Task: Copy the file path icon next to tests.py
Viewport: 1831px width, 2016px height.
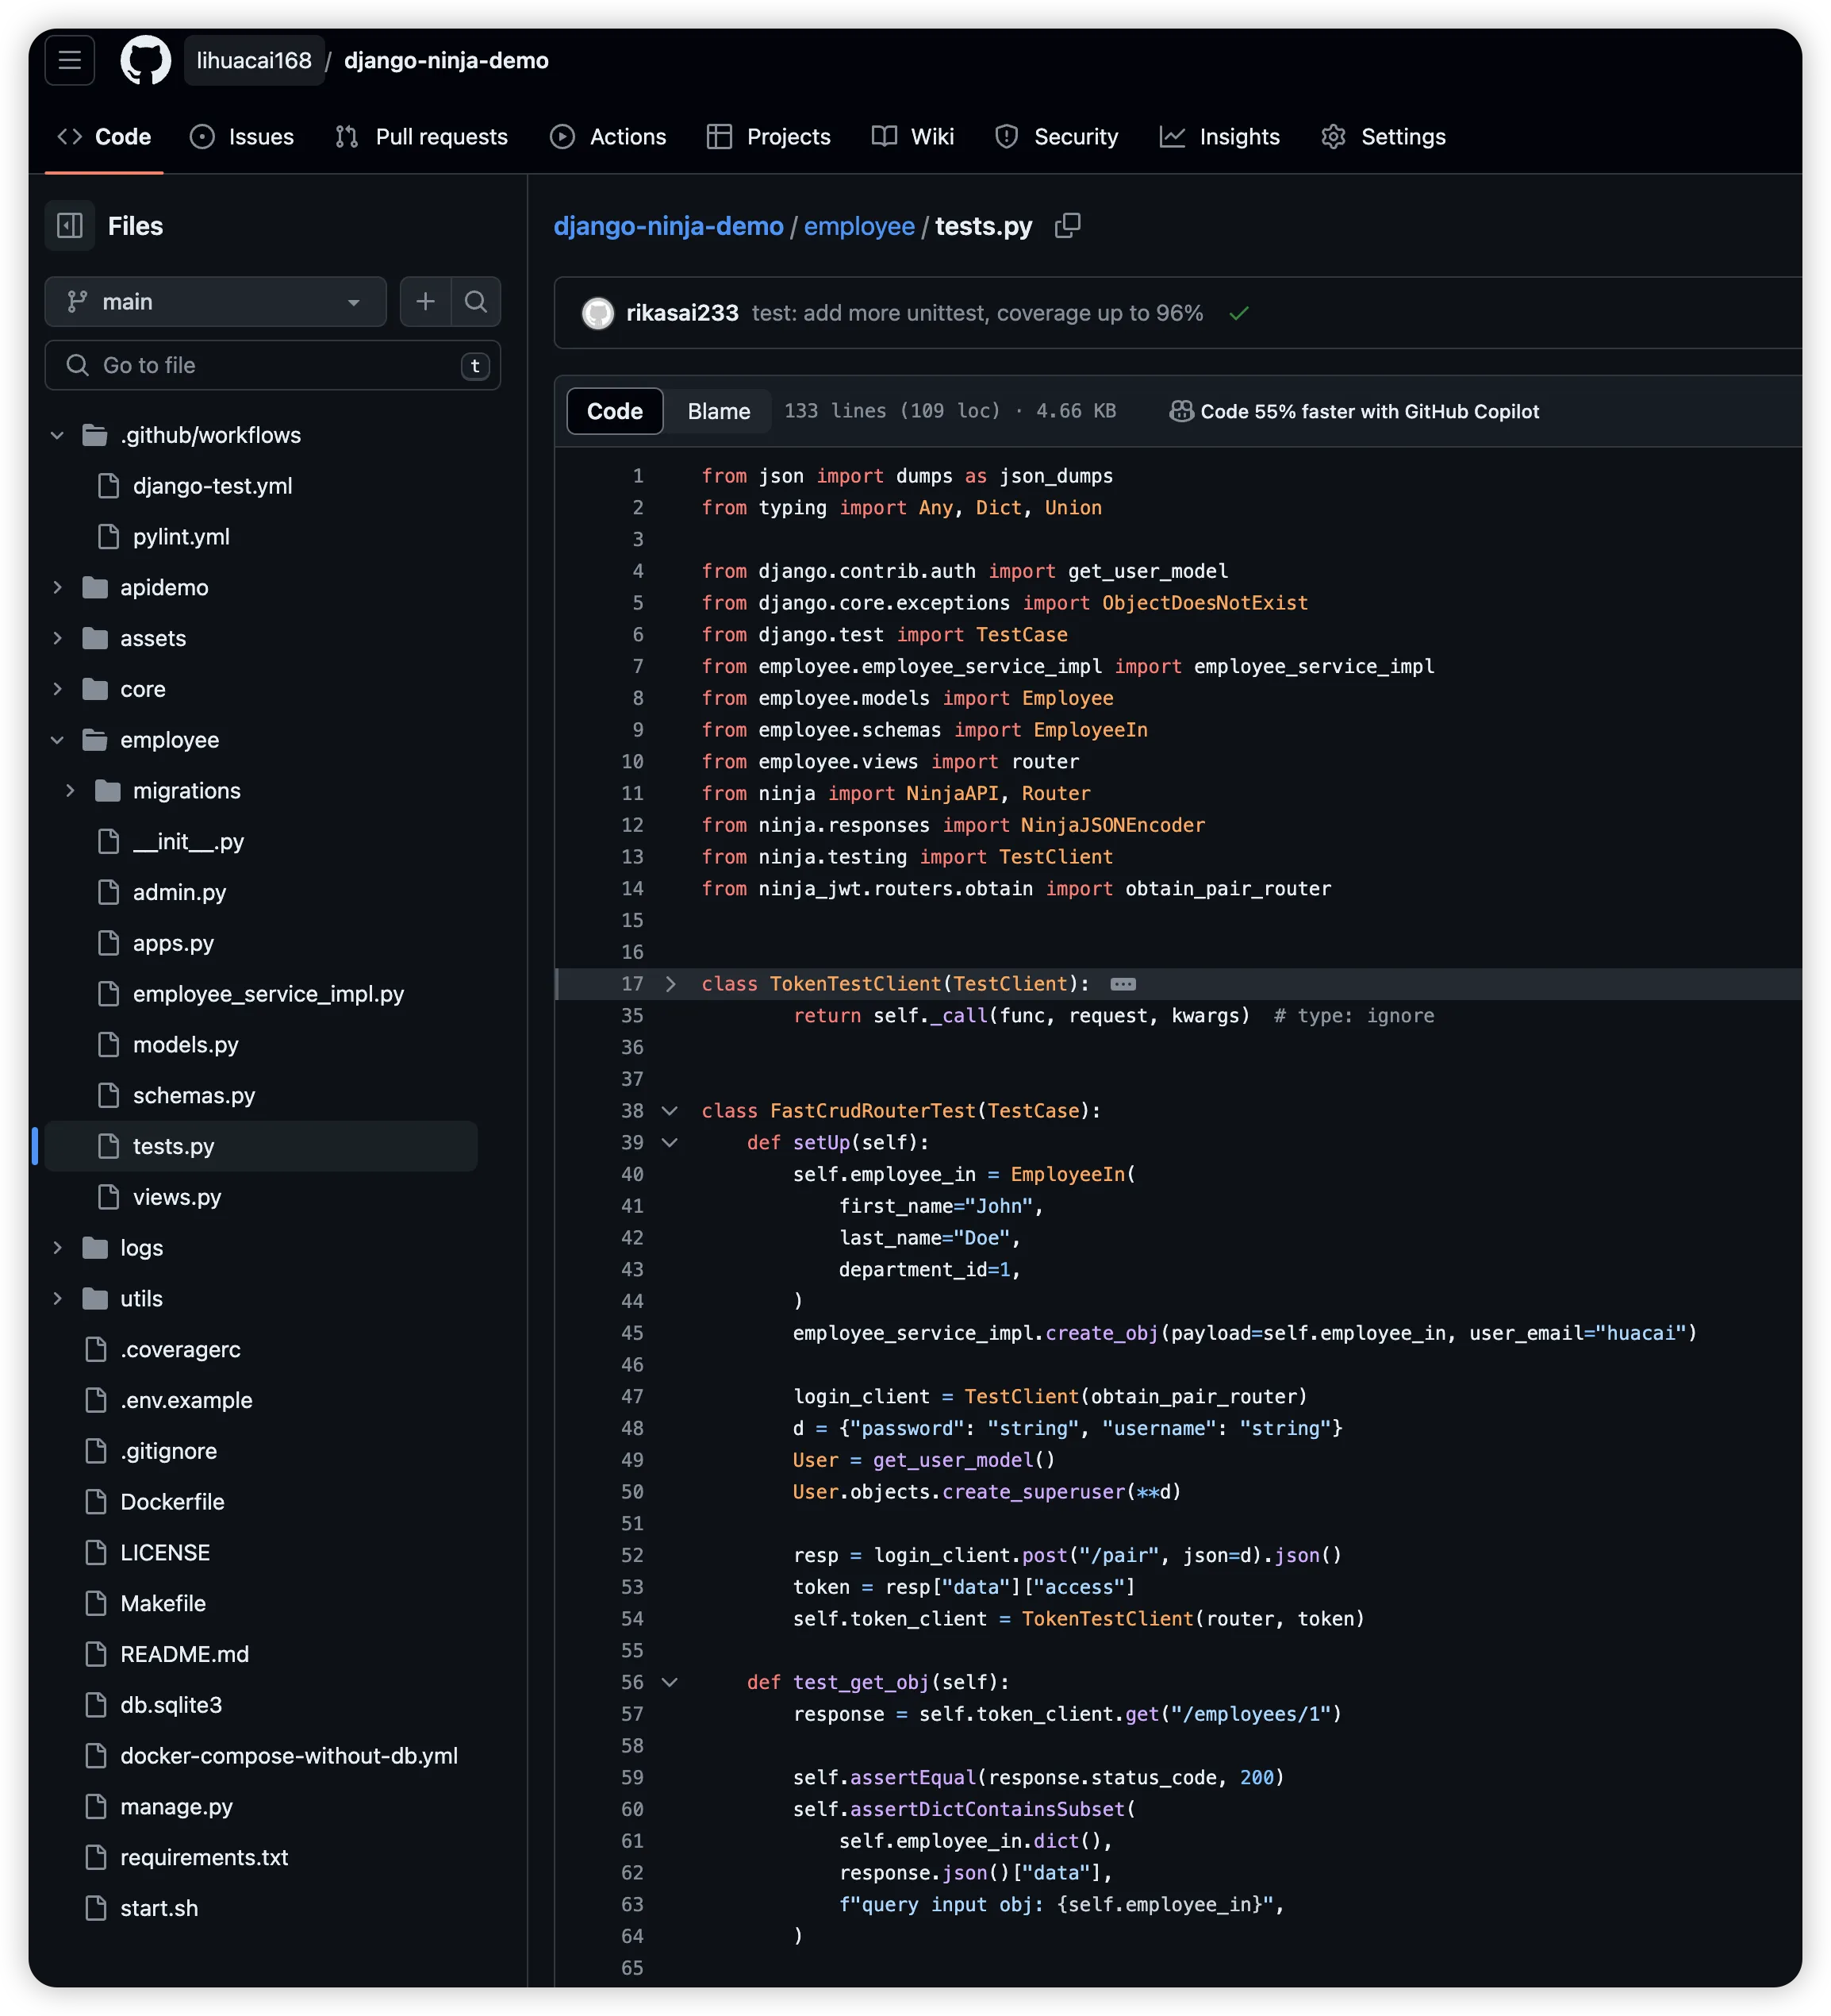Action: (x=1067, y=226)
